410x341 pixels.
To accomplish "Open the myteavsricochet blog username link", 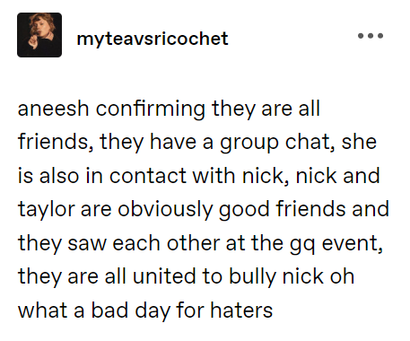I will pyautogui.click(x=153, y=39).
